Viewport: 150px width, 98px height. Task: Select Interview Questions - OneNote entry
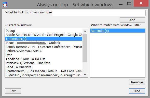point(44,63)
